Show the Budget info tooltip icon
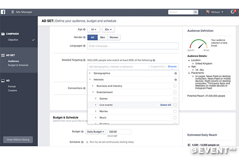The height and width of the screenshot is (159, 239). pos(82,132)
